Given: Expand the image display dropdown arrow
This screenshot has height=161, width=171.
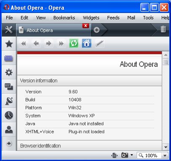Looking at the screenshot, I should click(x=132, y=155).
